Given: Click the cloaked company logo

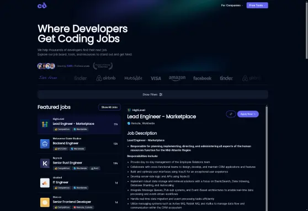Looking at the screenshot, I should 45,183.
